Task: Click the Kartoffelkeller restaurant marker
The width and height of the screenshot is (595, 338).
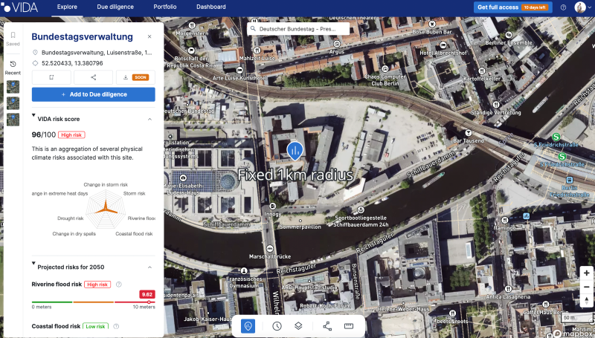Action: [482, 71]
